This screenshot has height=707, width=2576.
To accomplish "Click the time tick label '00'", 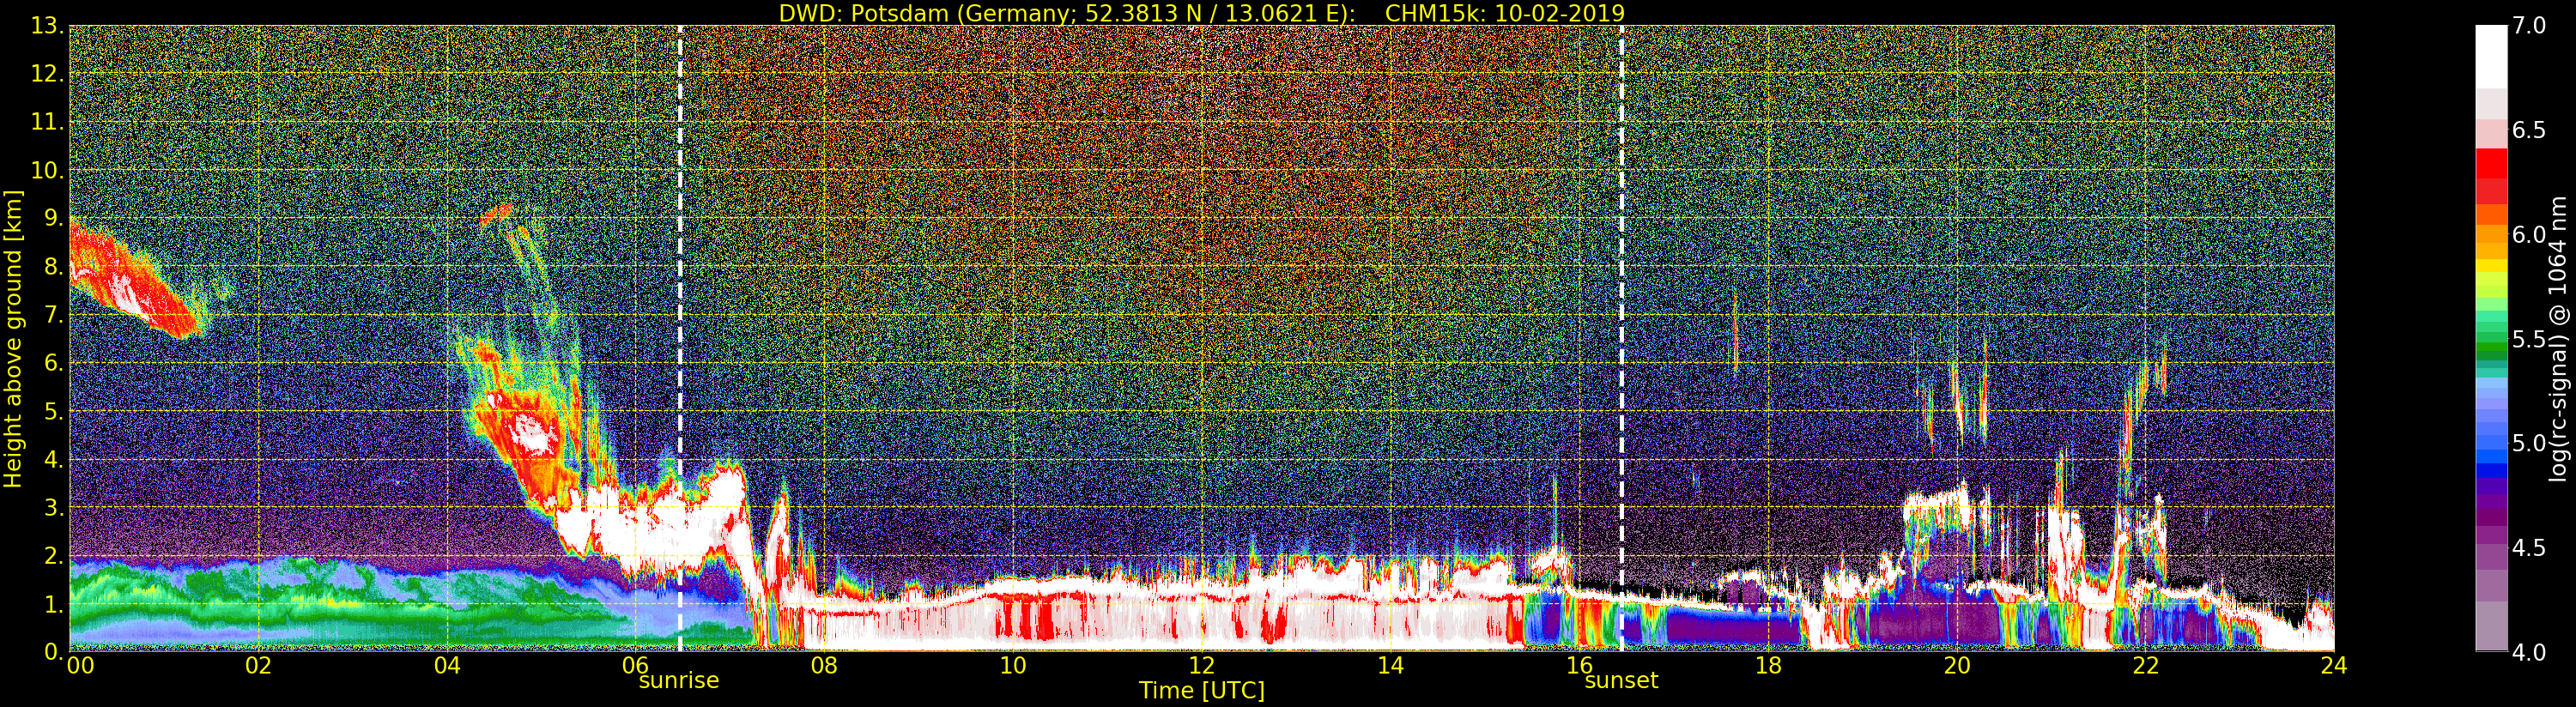I will tap(80, 665).
